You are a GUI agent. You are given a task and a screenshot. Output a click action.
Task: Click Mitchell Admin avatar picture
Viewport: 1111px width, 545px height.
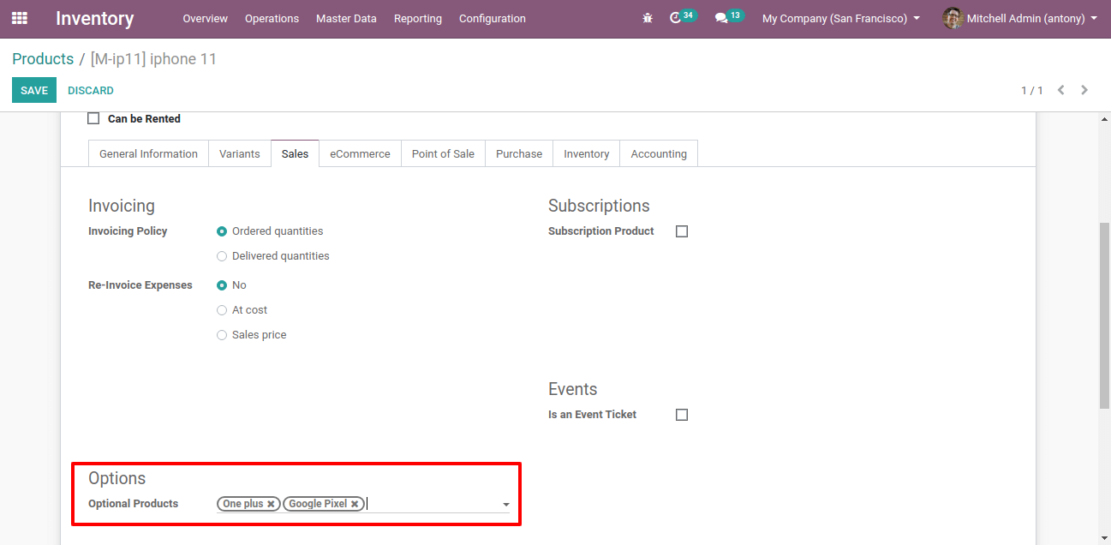click(953, 18)
